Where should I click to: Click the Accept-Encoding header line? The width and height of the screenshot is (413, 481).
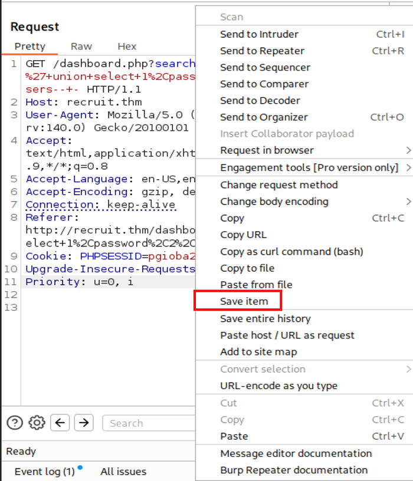point(110,192)
